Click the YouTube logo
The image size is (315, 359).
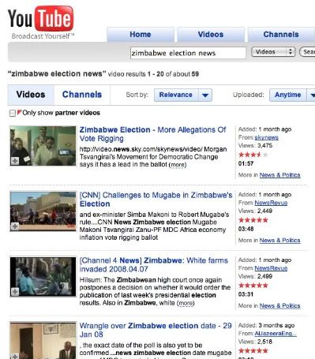pyautogui.click(x=40, y=22)
